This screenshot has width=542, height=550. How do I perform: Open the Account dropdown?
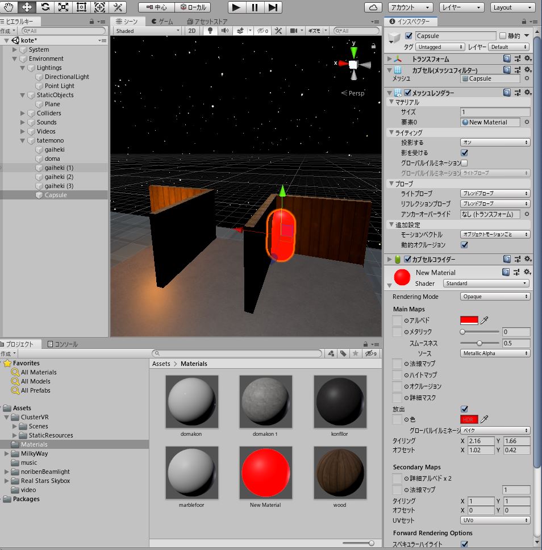pos(410,7)
